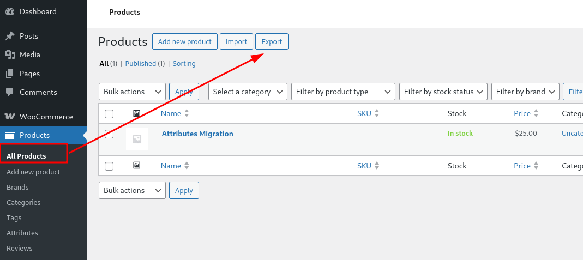Image resolution: width=583 pixels, height=260 pixels.
Task: Click the Posts pushpin icon
Action: 10,36
